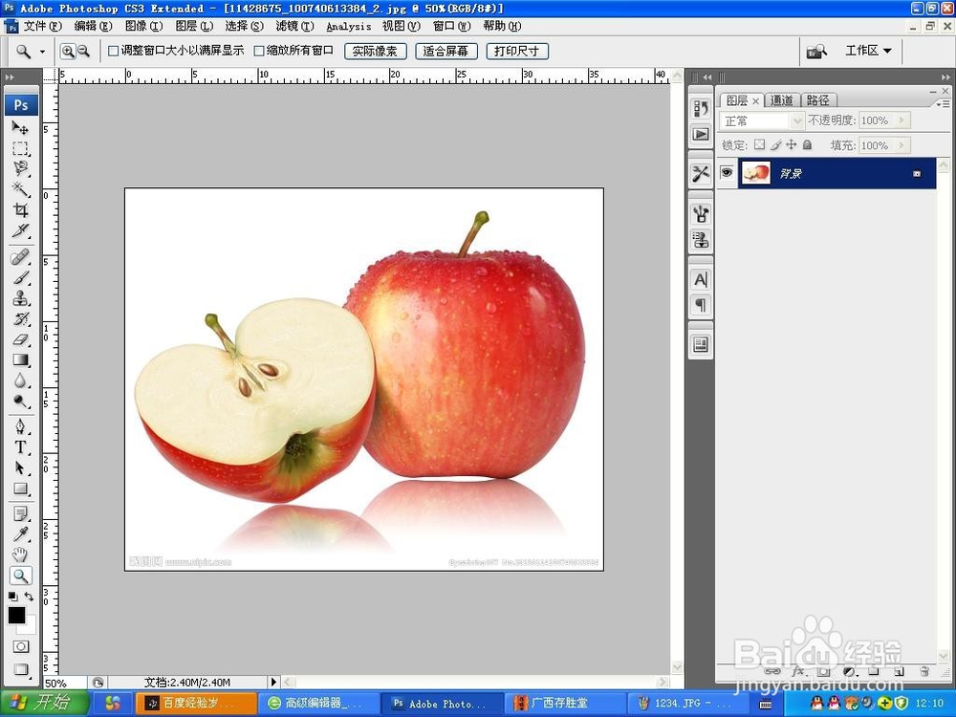
Task: Switch to the 通道 tab
Action: [783, 99]
